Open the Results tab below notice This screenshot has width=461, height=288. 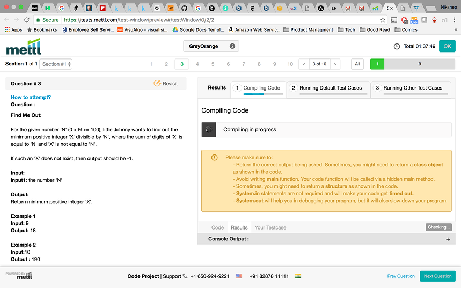(239, 227)
